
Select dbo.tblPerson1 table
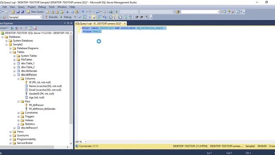coord(29,128)
